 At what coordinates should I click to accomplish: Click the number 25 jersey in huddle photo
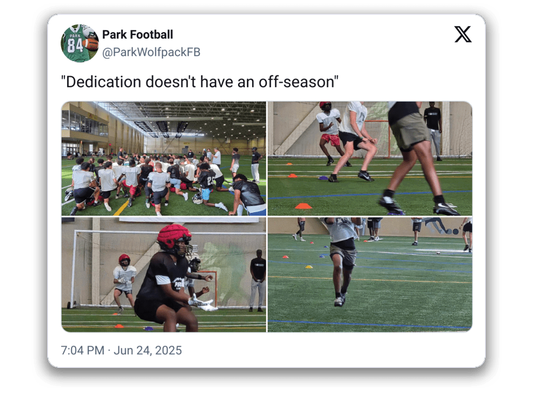pyautogui.click(x=208, y=179)
